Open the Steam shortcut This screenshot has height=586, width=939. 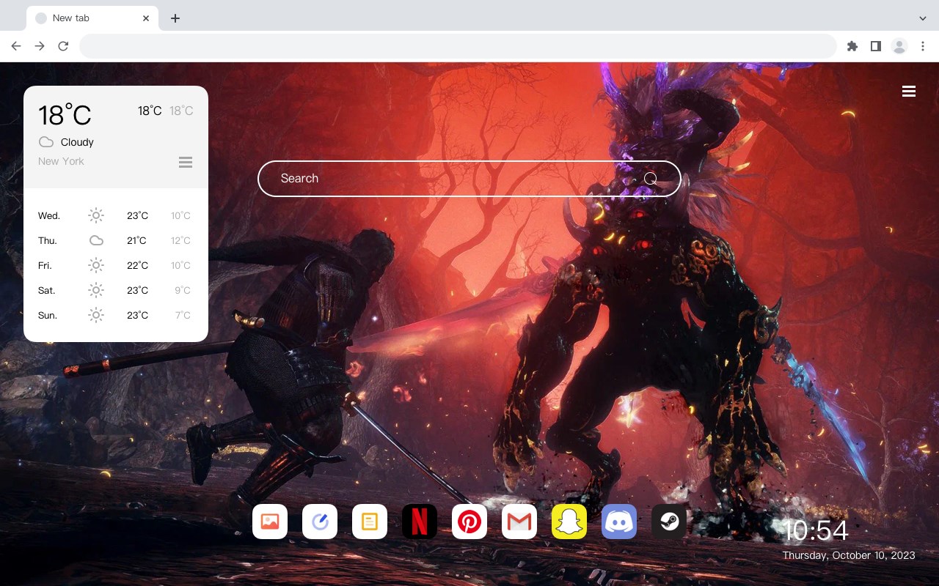click(x=669, y=522)
